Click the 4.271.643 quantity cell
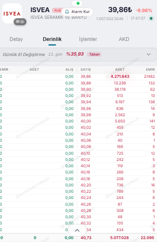This screenshot has width=157, height=242. [x=120, y=76]
